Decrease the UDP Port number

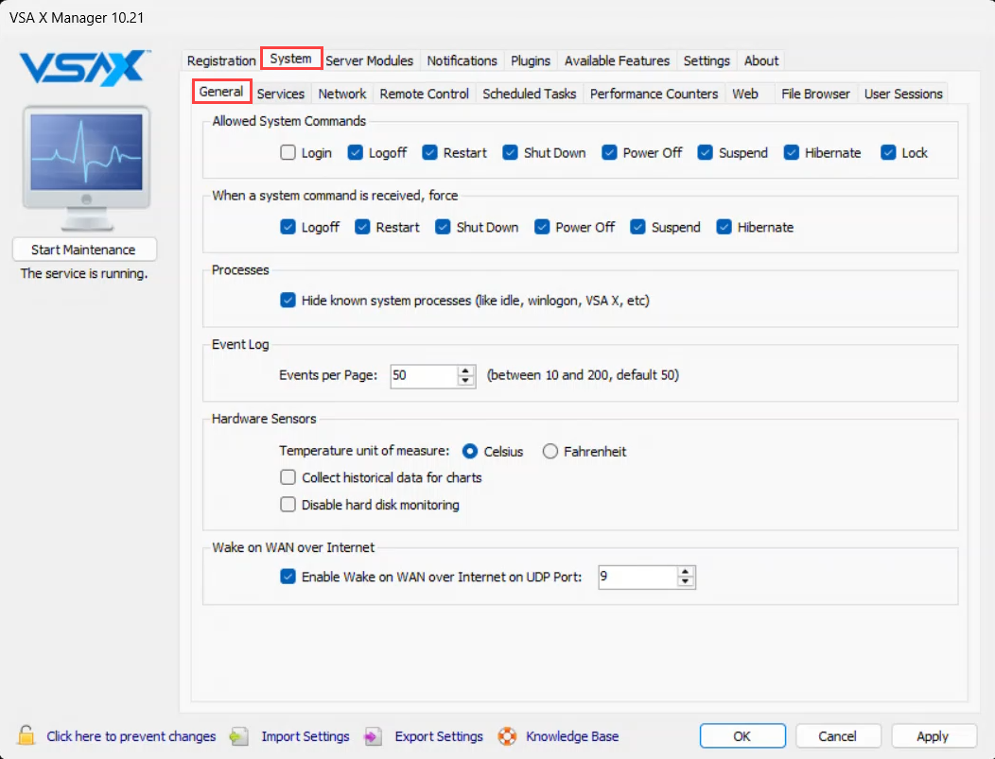tap(685, 582)
